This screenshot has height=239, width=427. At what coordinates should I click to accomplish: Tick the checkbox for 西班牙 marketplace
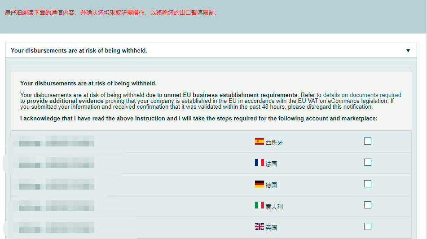pos(368,141)
